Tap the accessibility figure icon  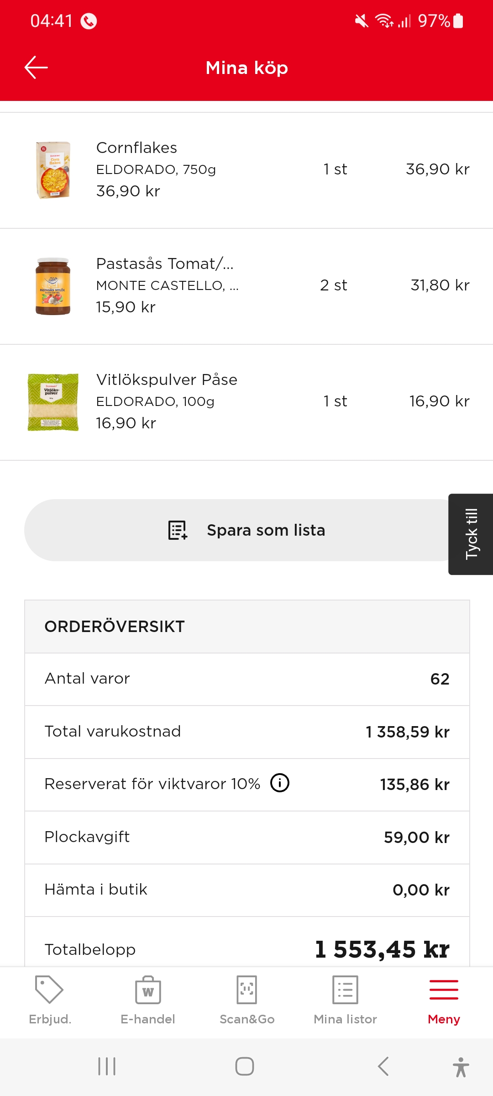coord(461,1067)
